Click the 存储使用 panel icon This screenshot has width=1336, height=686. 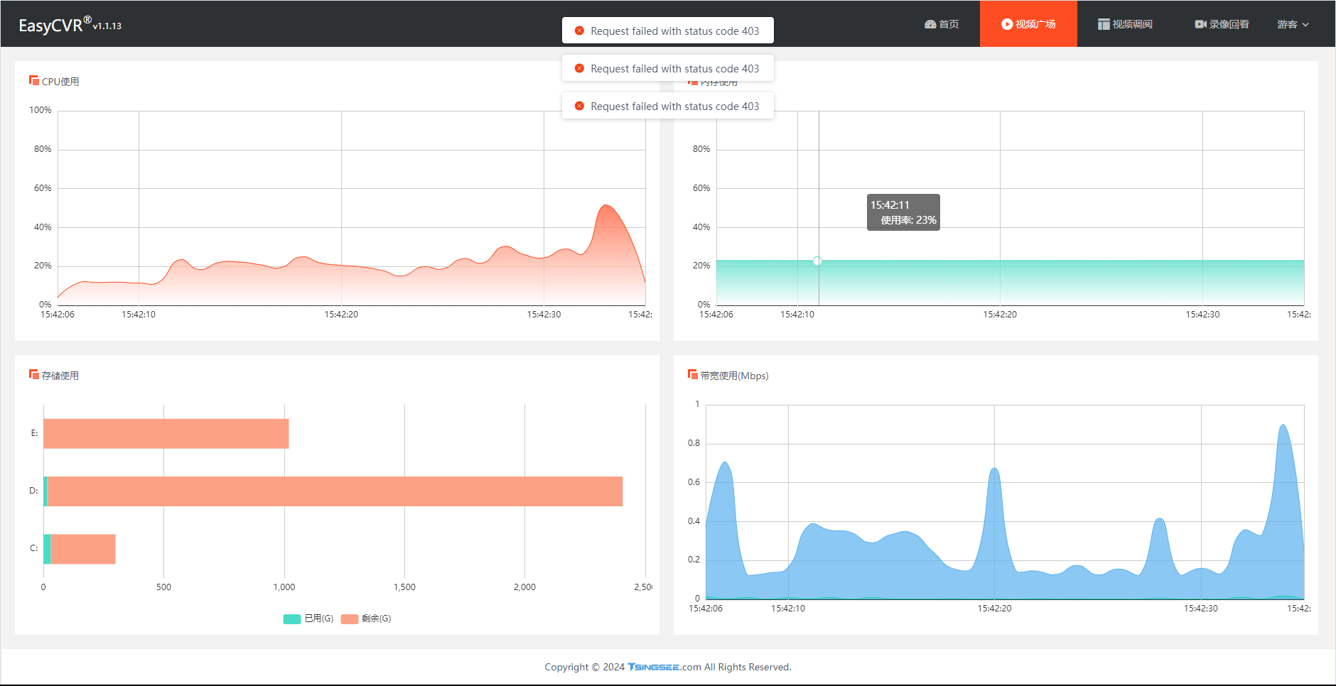pos(34,374)
